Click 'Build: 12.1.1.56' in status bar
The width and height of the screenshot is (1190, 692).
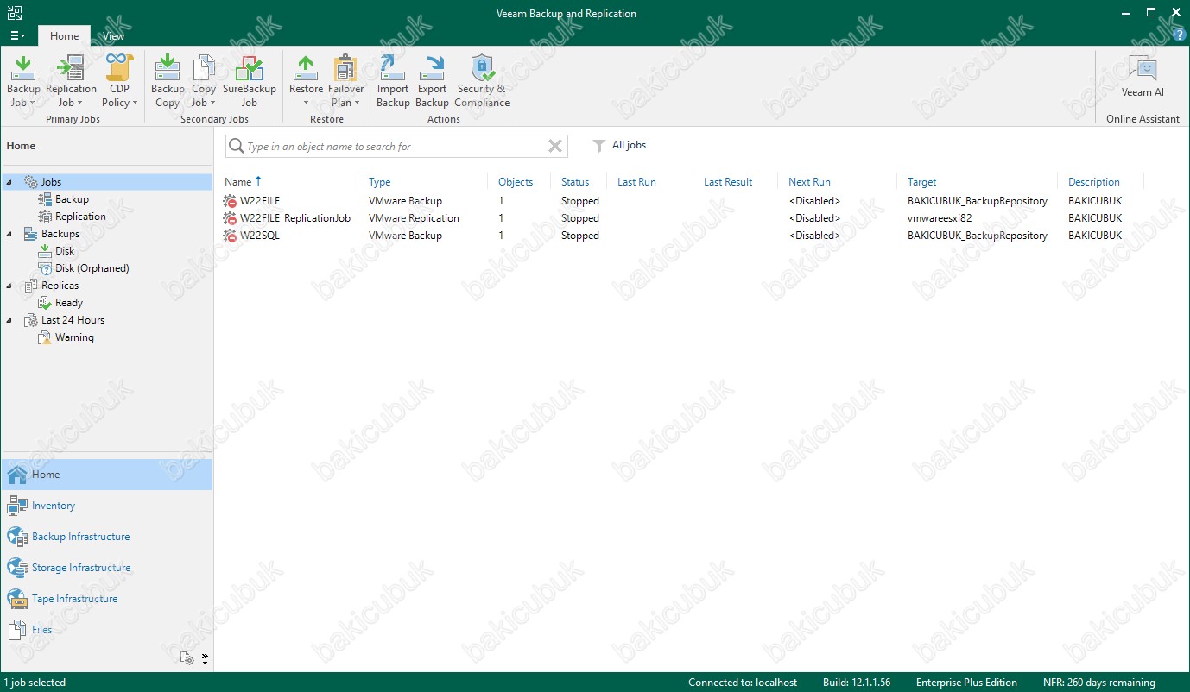pos(858,683)
